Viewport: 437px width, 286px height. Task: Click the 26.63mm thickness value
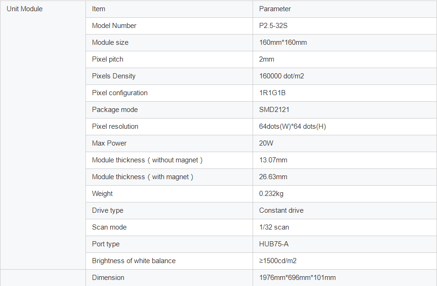tap(273, 177)
